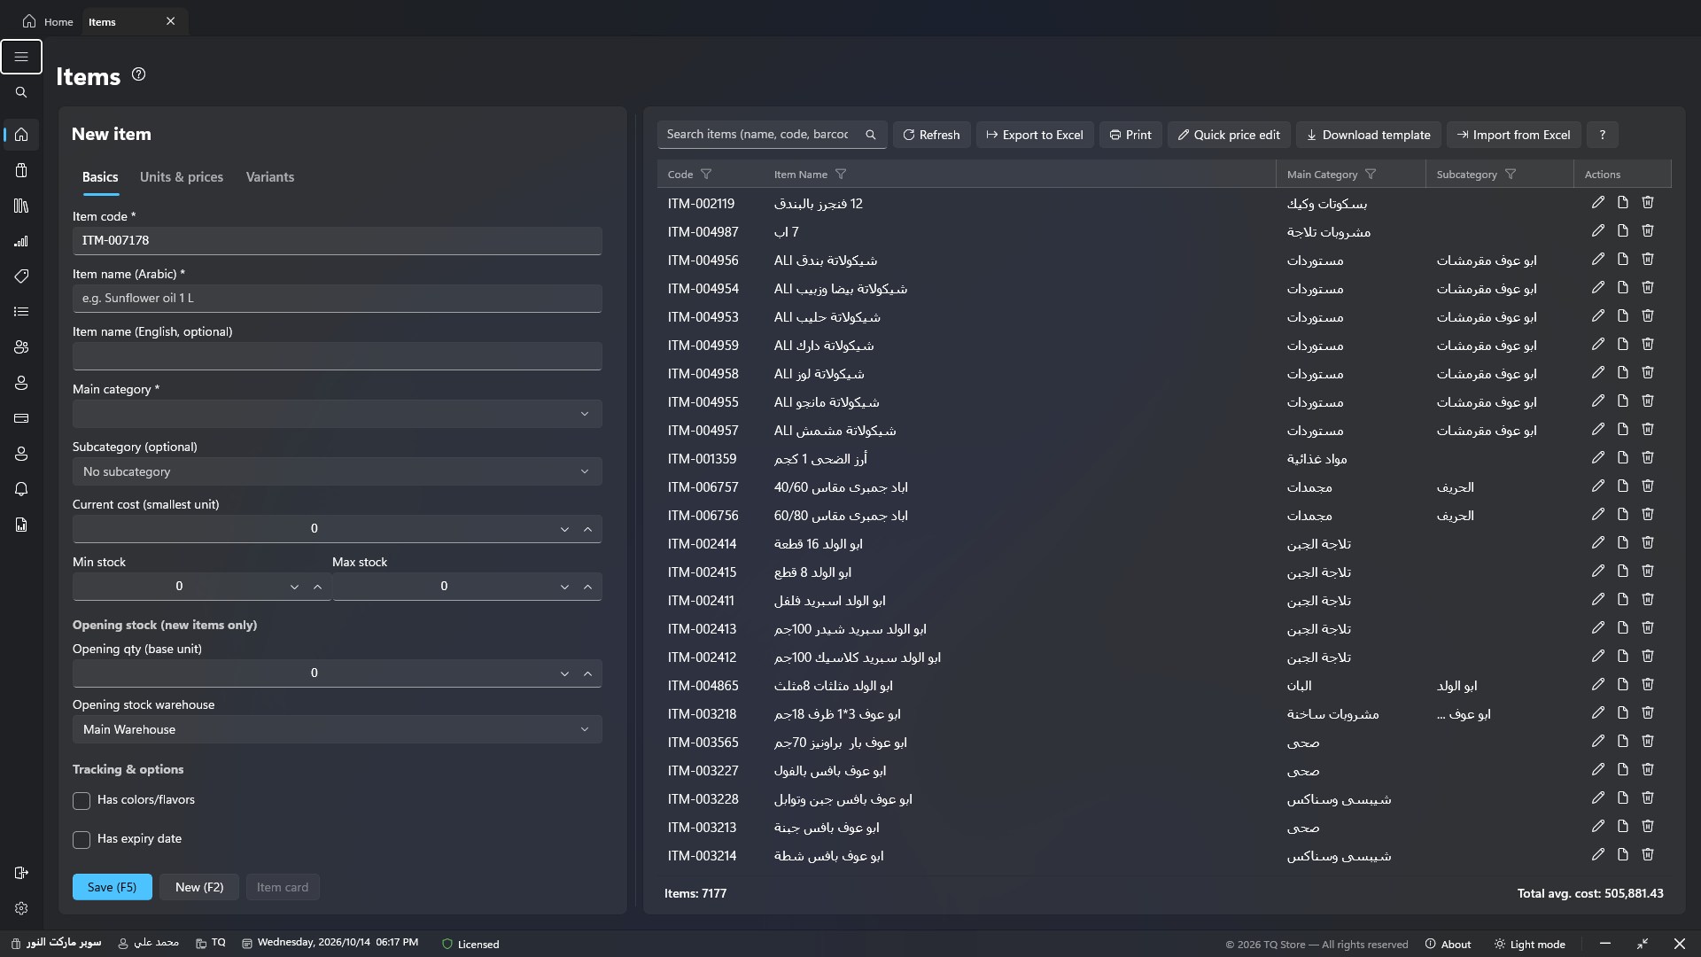Open the sidebar price tag icon

tap(21, 276)
